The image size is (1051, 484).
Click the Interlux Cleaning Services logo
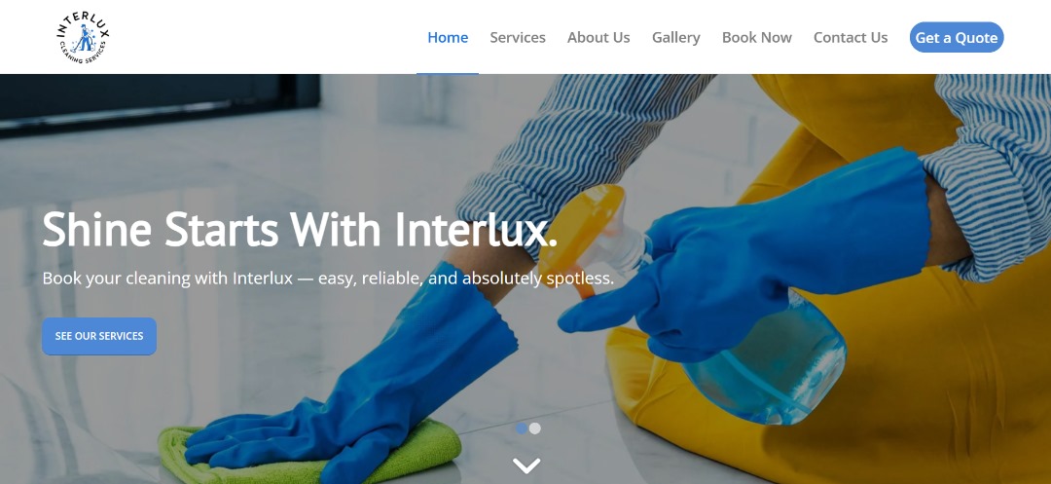click(x=83, y=38)
